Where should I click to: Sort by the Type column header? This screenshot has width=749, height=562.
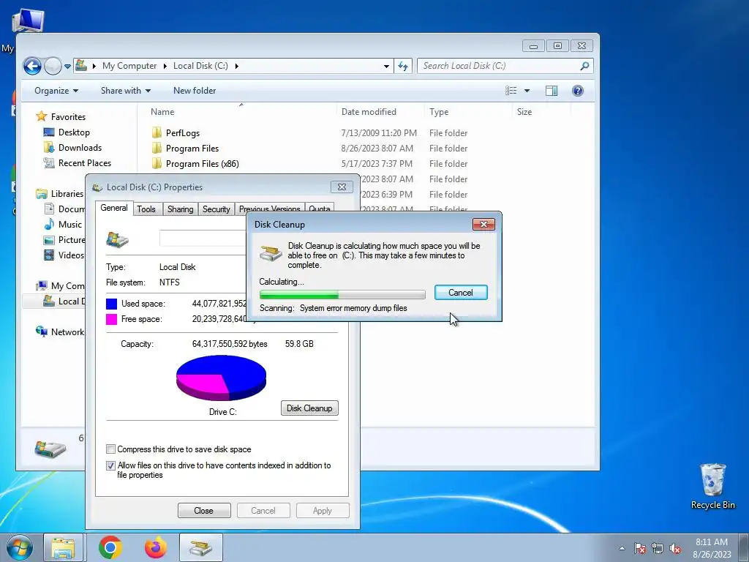(x=439, y=112)
